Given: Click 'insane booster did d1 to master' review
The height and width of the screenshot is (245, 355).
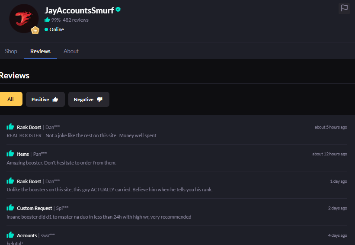Looking at the screenshot, I should (x=99, y=217).
